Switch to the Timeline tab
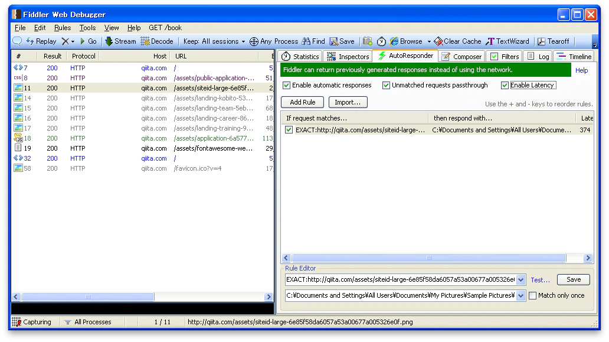 click(x=574, y=56)
